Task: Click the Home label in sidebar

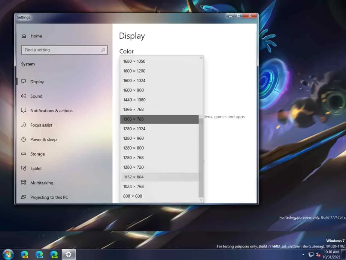Action: 36,36
